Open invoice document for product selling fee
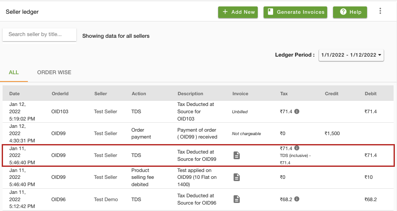Screen dimensions: 397x211 point(237,177)
